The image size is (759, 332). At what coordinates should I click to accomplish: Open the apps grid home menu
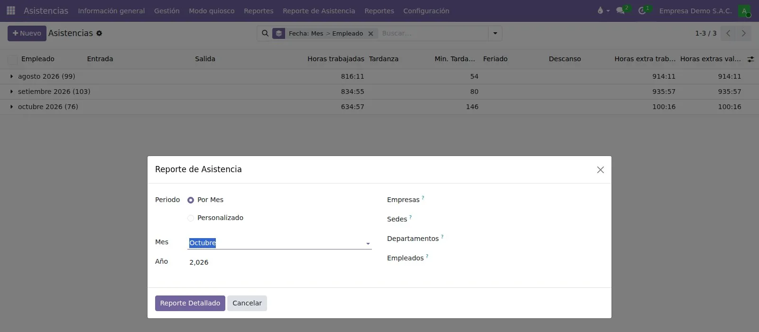coord(11,10)
